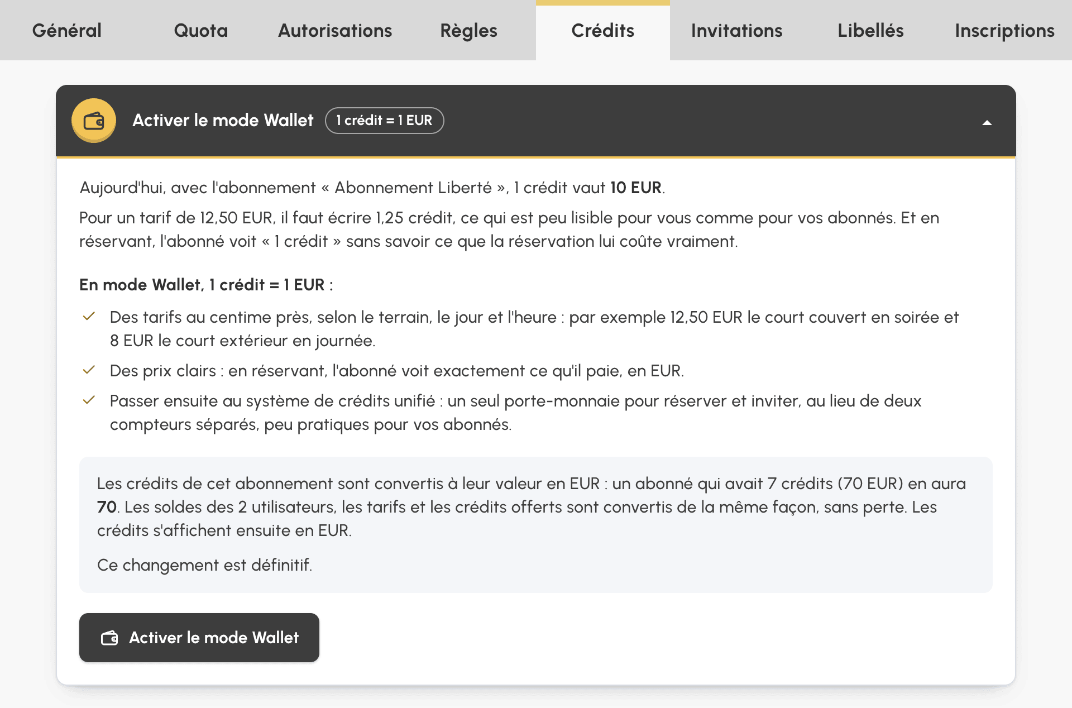This screenshot has height=708, width=1072.
Task: Open the Général tab
Action: (67, 30)
